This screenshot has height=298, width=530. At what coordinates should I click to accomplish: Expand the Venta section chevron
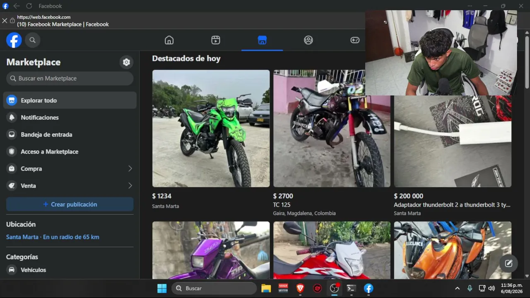130,186
